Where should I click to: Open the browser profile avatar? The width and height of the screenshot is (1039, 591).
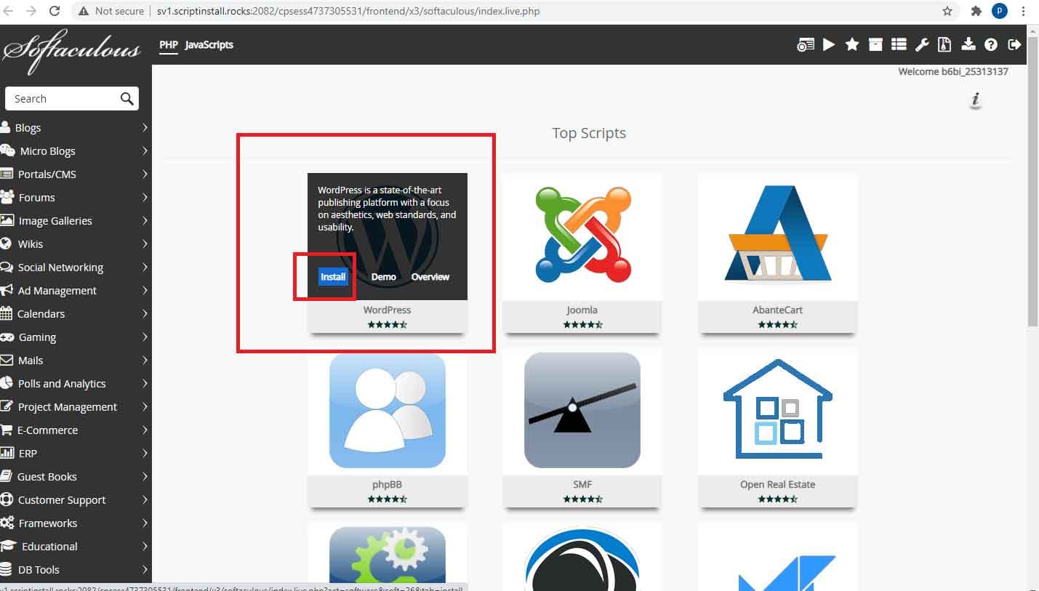[x=1000, y=11]
